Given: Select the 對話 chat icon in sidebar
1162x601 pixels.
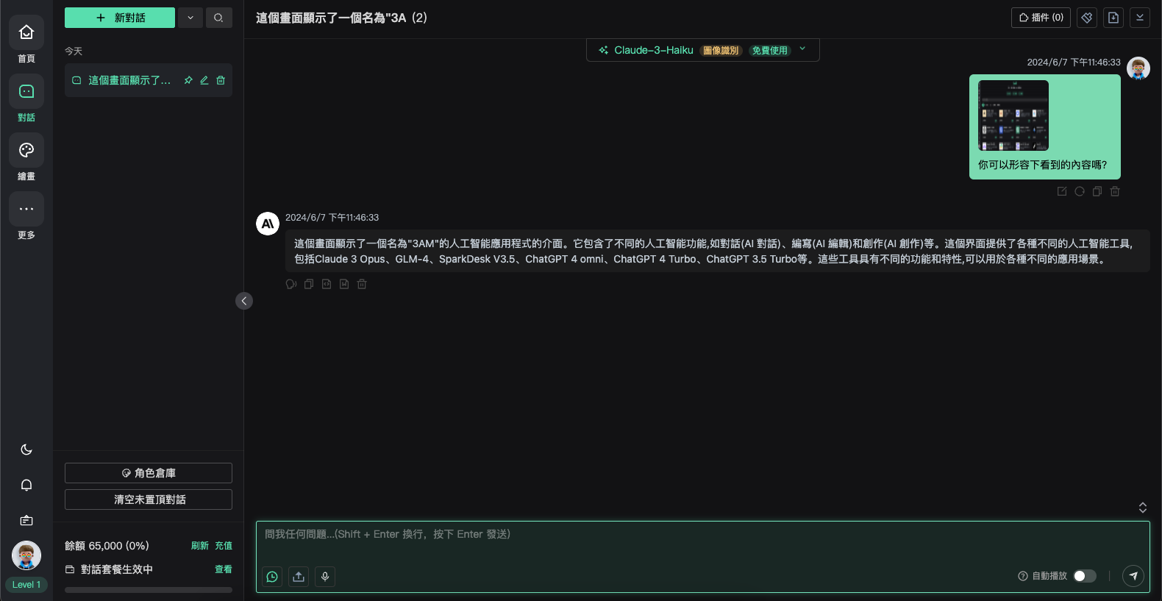Looking at the screenshot, I should click(26, 91).
